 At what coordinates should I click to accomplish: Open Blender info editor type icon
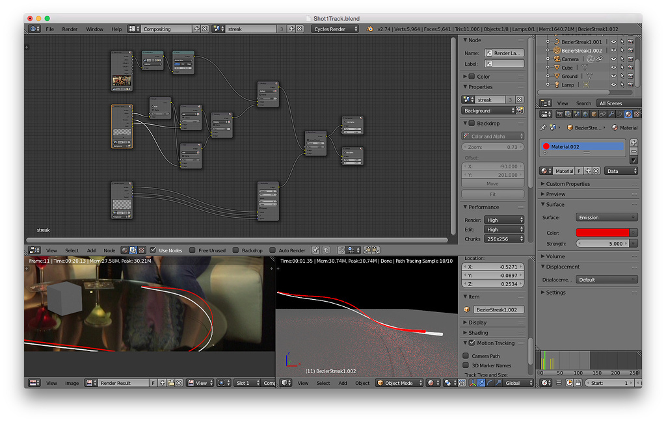point(34,29)
